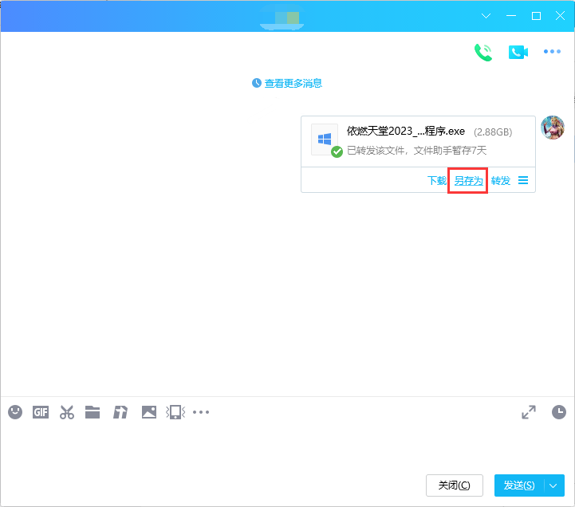575x507 pixels.
Task: Open the emoji picker
Action: (x=15, y=412)
